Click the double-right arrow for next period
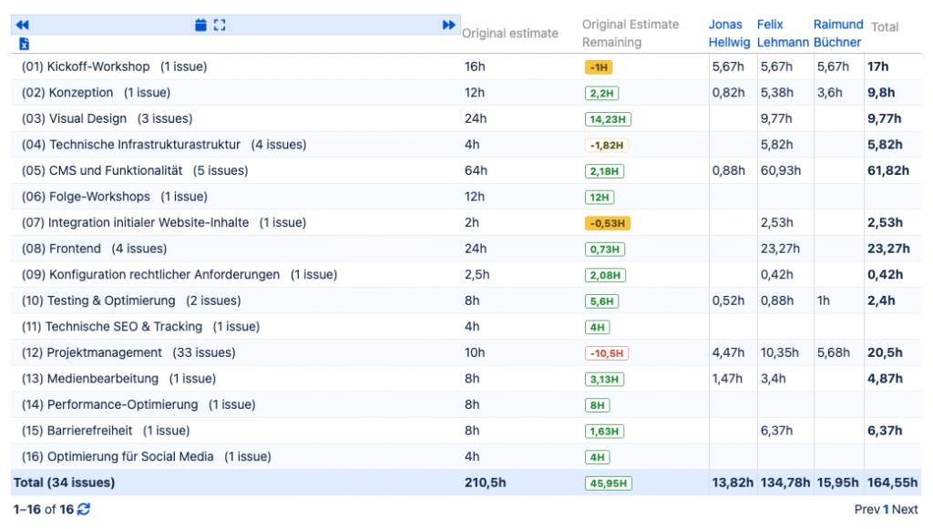The width and height of the screenshot is (933, 529). coord(448,25)
